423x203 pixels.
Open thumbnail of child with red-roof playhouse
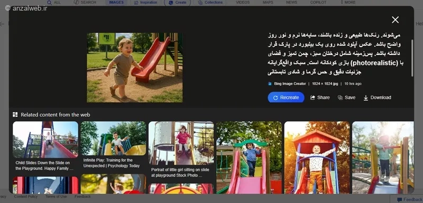pos(317,158)
